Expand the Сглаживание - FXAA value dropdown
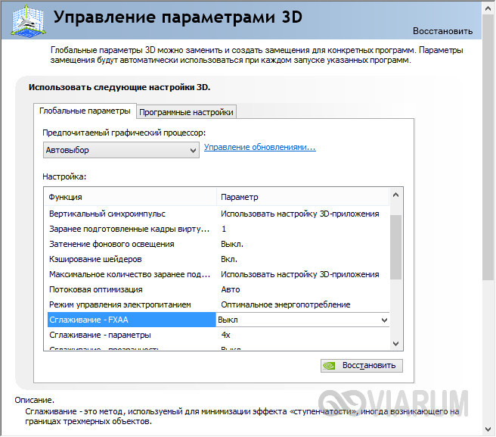496x437 pixels. click(x=383, y=320)
